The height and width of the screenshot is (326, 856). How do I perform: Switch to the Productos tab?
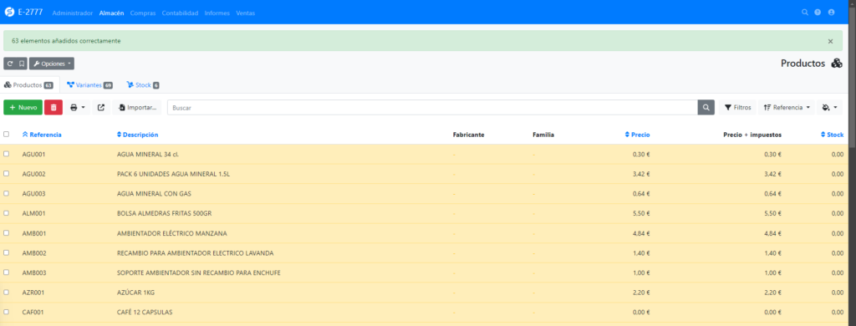pyautogui.click(x=29, y=85)
